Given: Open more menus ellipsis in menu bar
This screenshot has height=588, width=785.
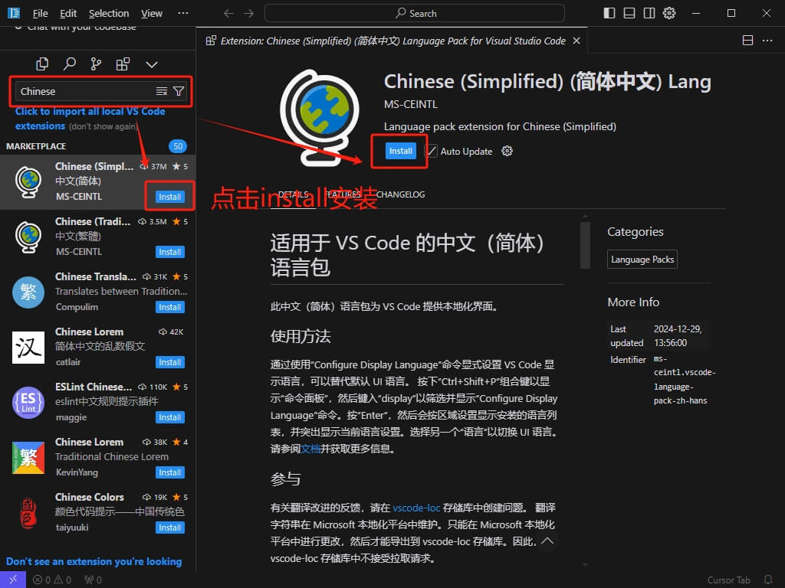Looking at the screenshot, I should tap(183, 14).
